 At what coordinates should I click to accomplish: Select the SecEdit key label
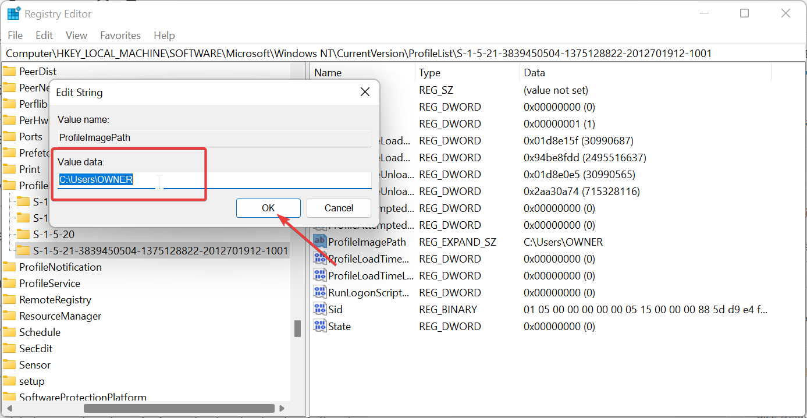(x=36, y=349)
